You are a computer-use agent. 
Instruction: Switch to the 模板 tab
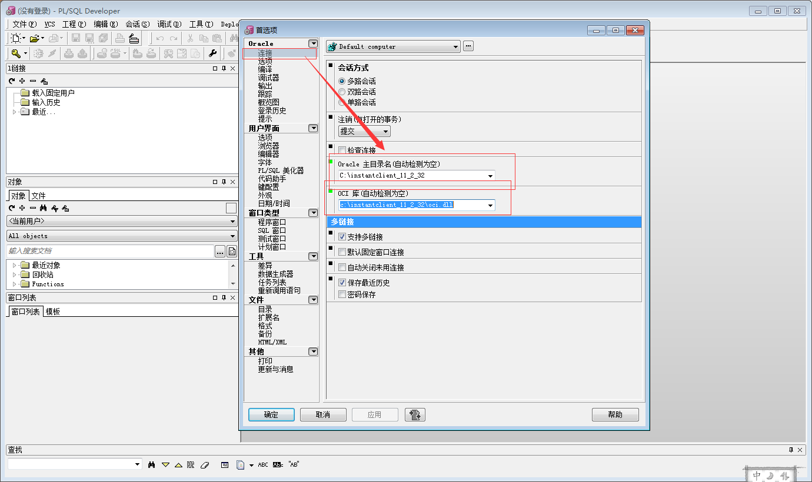point(52,312)
